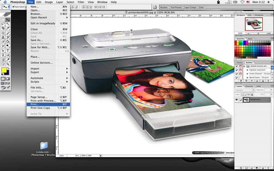Open the File Browser toolbar icon
274x171 pixels.
click(x=155, y=7)
